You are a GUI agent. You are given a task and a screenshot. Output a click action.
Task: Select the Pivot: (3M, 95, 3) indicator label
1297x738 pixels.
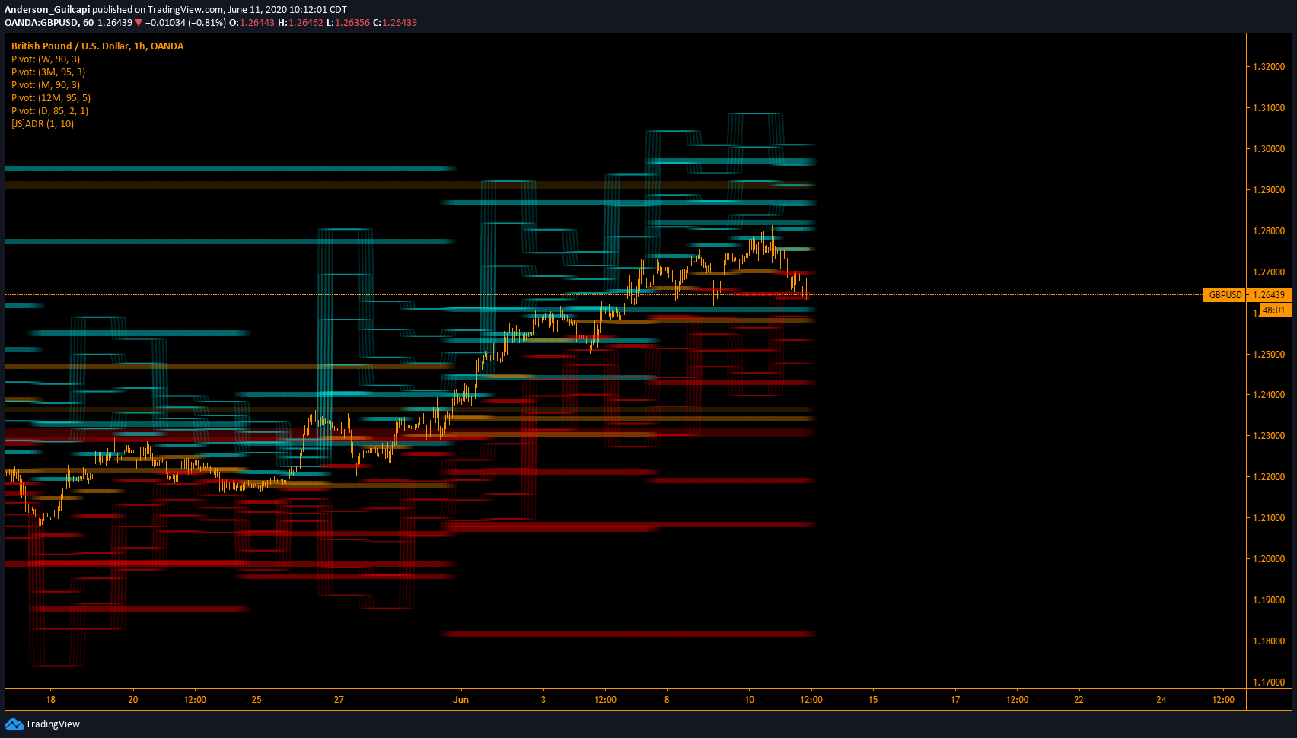pos(49,72)
